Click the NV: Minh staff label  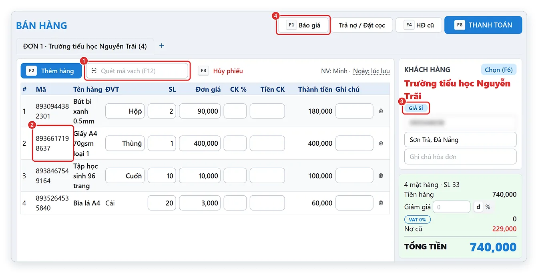(334, 71)
